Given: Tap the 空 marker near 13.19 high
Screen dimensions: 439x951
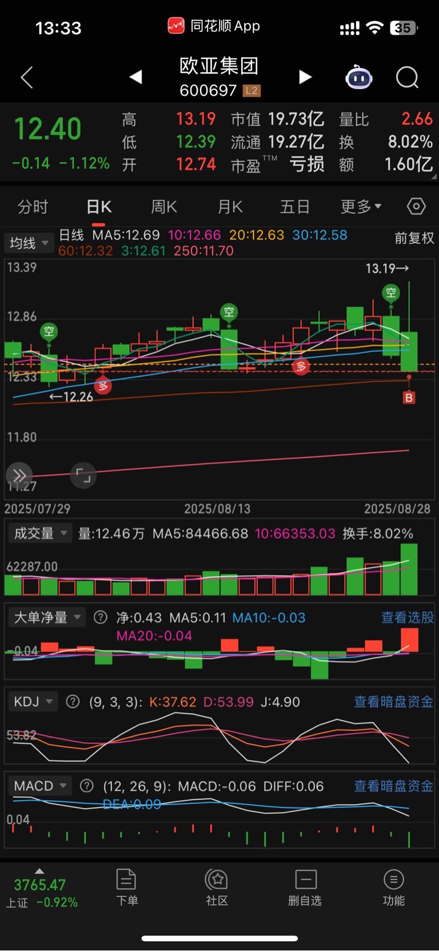Looking at the screenshot, I should coord(391,293).
